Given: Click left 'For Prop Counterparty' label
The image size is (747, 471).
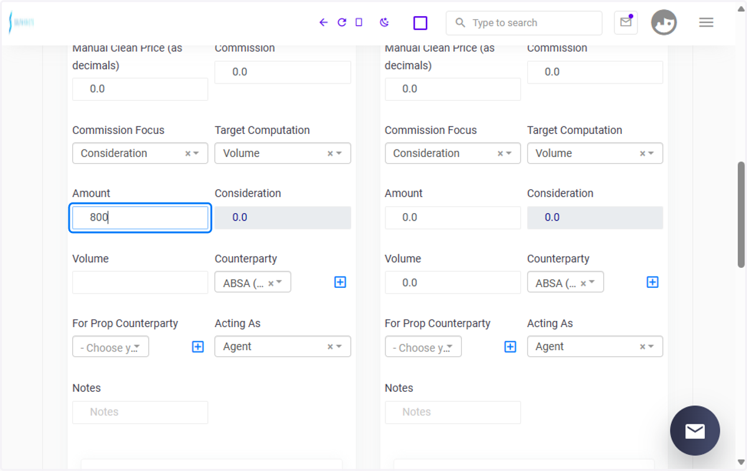Looking at the screenshot, I should point(125,323).
